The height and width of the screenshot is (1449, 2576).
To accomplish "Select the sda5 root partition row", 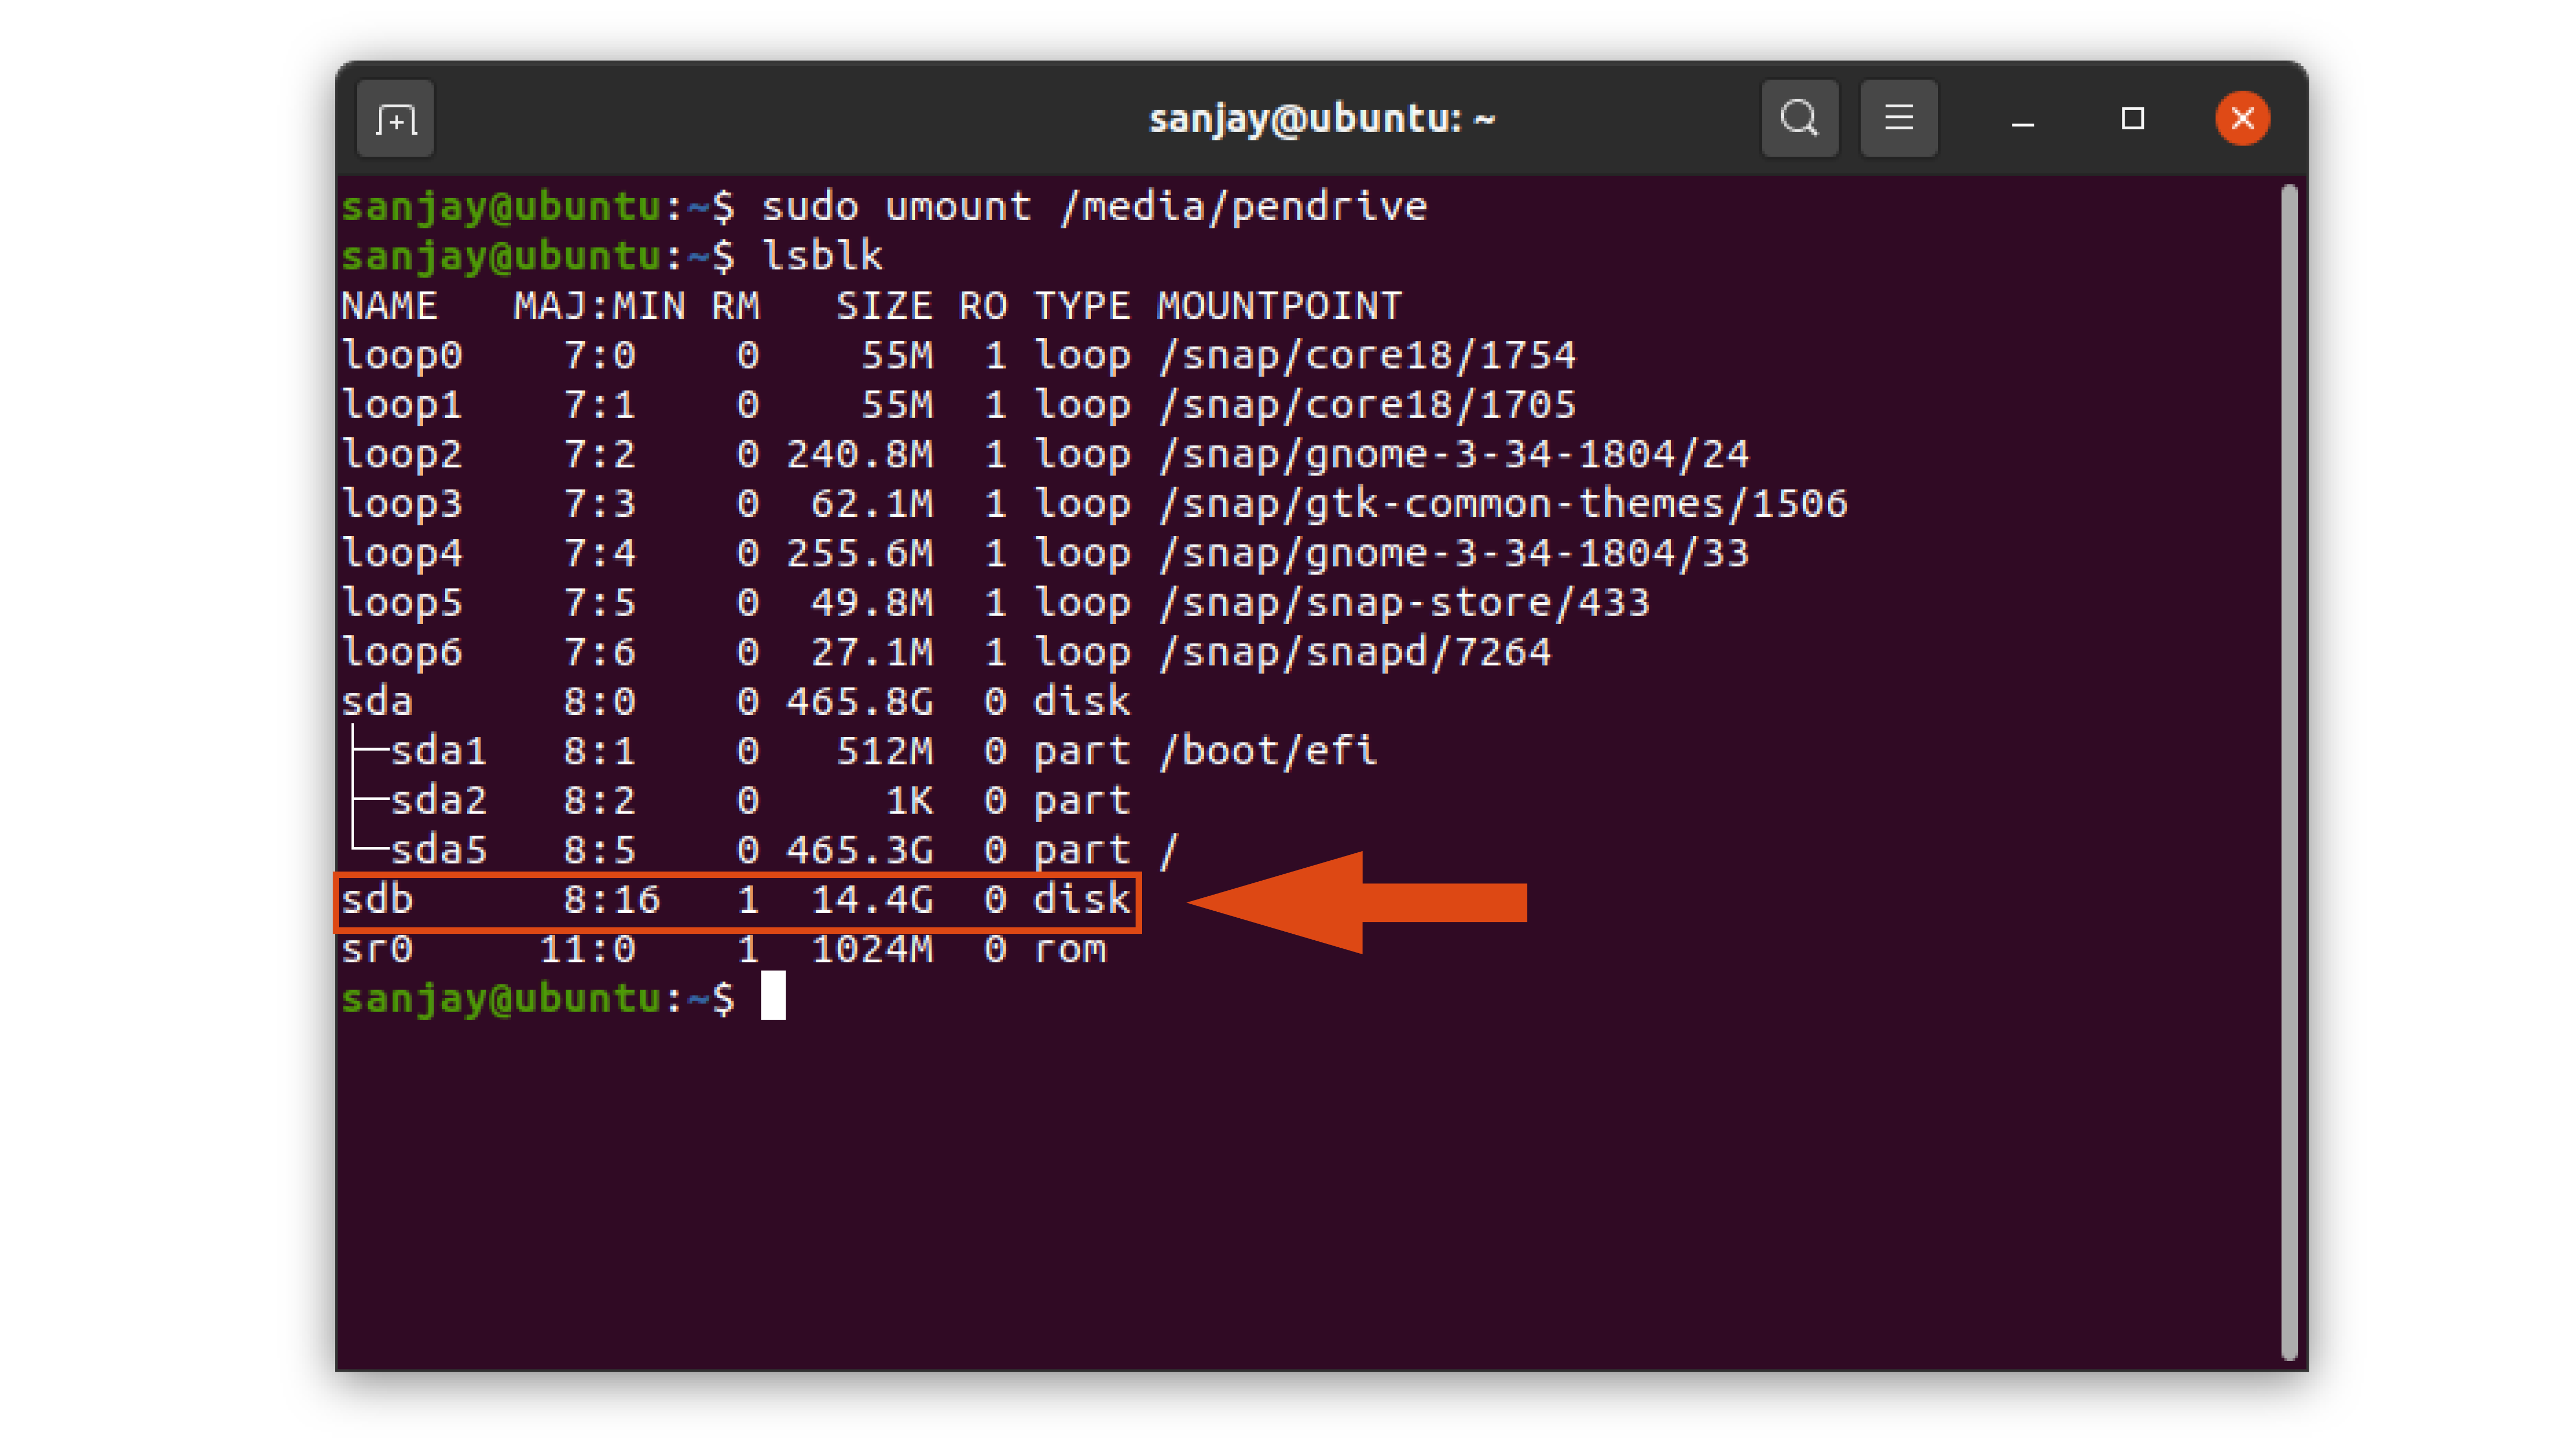I will point(760,849).
